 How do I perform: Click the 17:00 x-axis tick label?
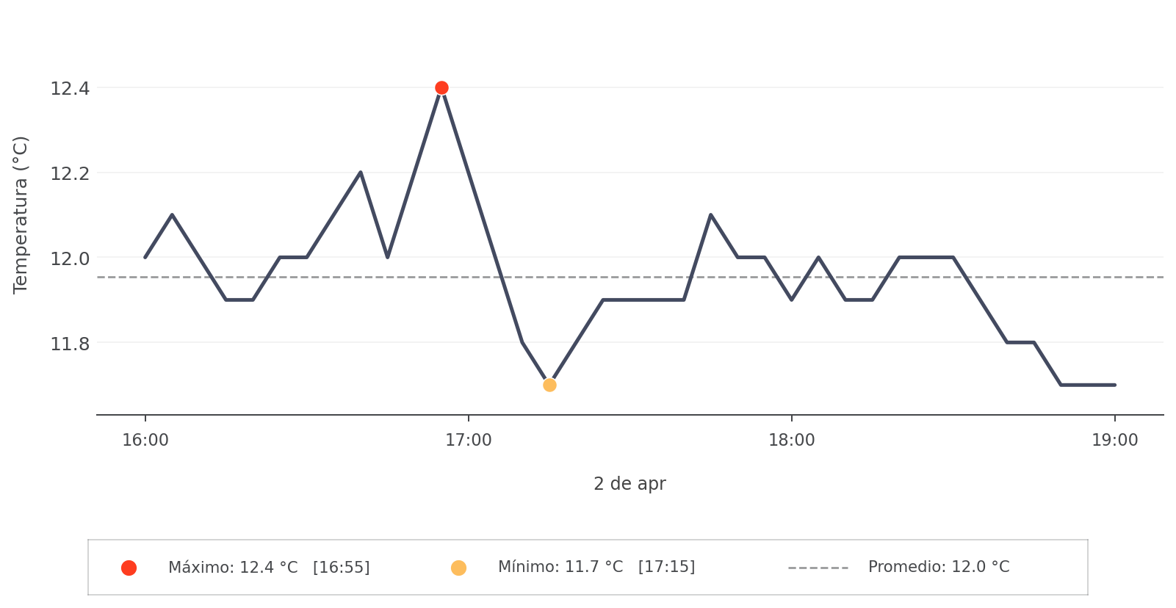[469, 441]
